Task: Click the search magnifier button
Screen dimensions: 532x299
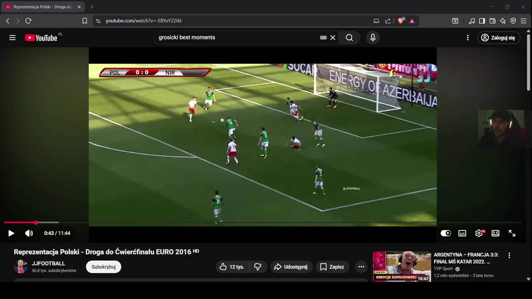Action: (x=349, y=38)
